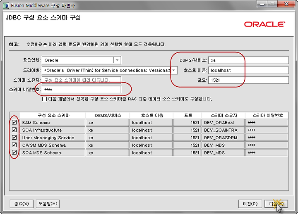Toggle the User Messaging Service checkbox

pyautogui.click(x=14, y=137)
